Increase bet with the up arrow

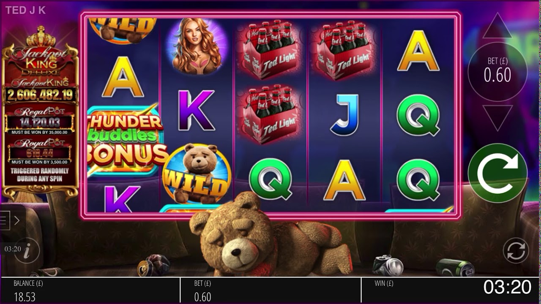click(x=497, y=26)
